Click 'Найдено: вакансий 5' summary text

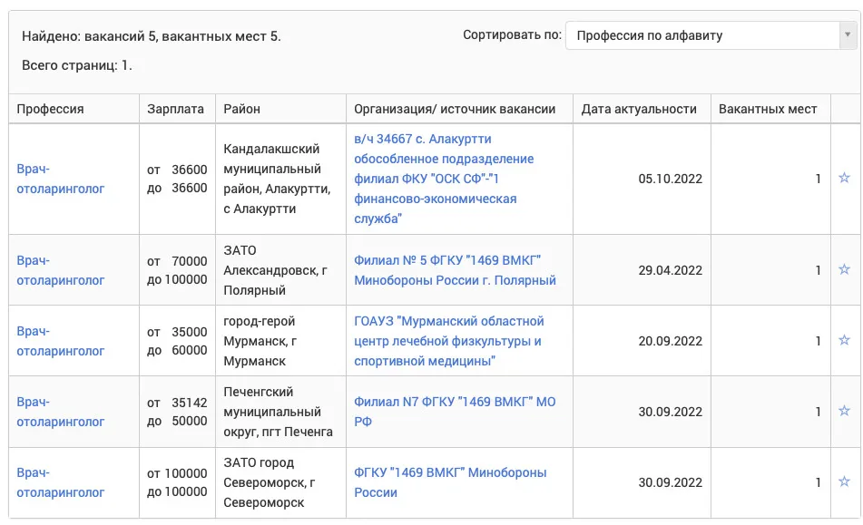pyautogui.click(x=152, y=37)
